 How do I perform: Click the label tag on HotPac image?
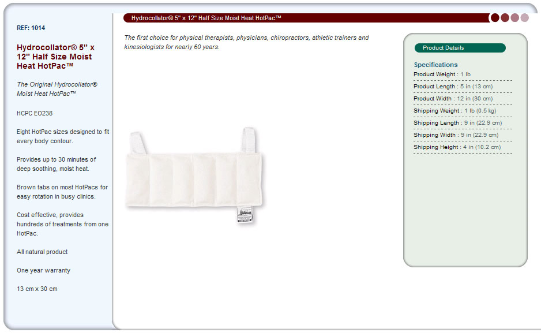(x=245, y=214)
